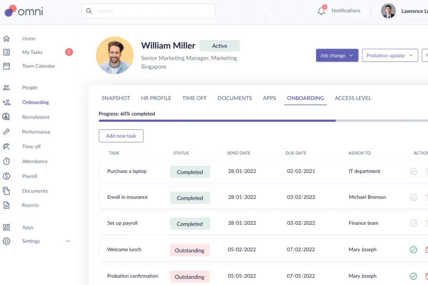Select the Recruitment icon in the sidebar
The height and width of the screenshot is (285, 428).
tap(7, 117)
